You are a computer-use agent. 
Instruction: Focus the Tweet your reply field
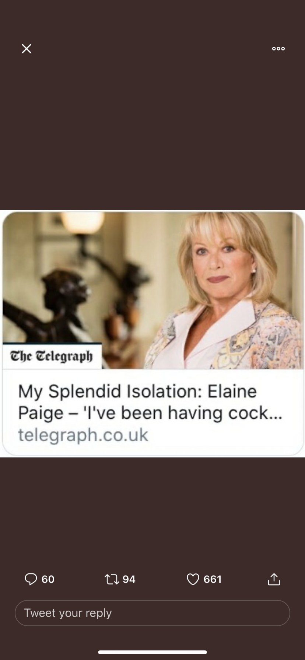(x=152, y=613)
